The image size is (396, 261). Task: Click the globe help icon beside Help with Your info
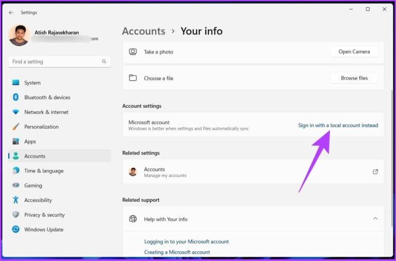tap(133, 219)
